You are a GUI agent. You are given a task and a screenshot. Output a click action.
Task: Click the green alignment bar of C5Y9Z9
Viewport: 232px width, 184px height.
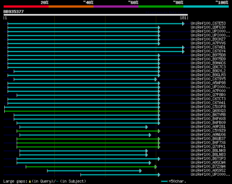pyautogui.click(x=88, y=131)
